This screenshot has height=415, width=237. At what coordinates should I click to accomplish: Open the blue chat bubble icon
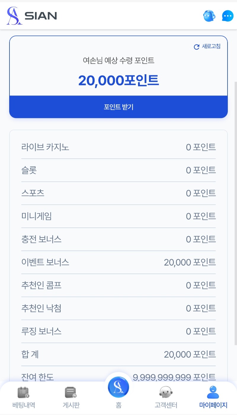tap(228, 16)
